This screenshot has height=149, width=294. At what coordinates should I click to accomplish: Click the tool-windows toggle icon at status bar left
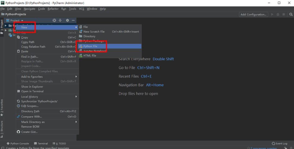3,148
